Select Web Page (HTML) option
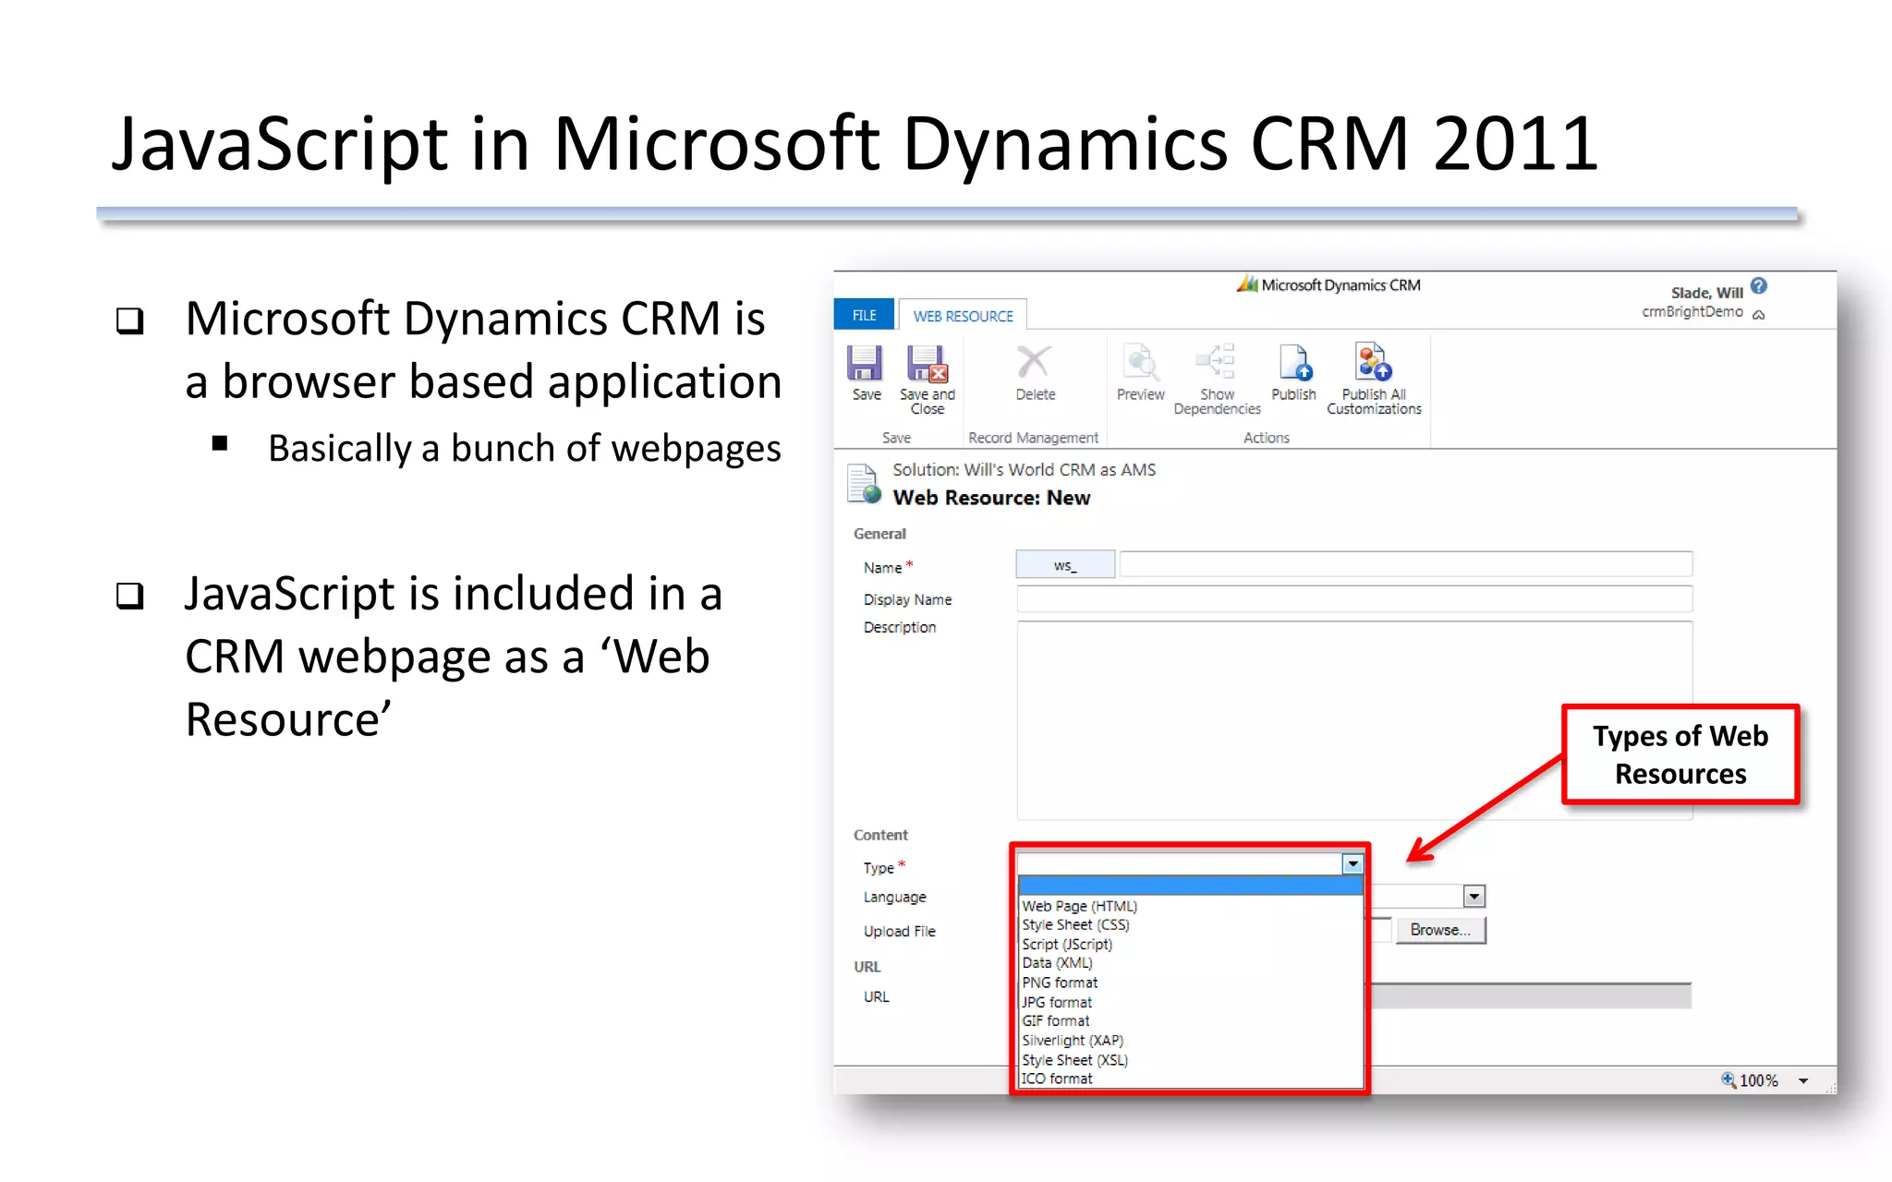Image resolution: width=1892 pixels, height=1182 pixels. (x=1079, y=906)
